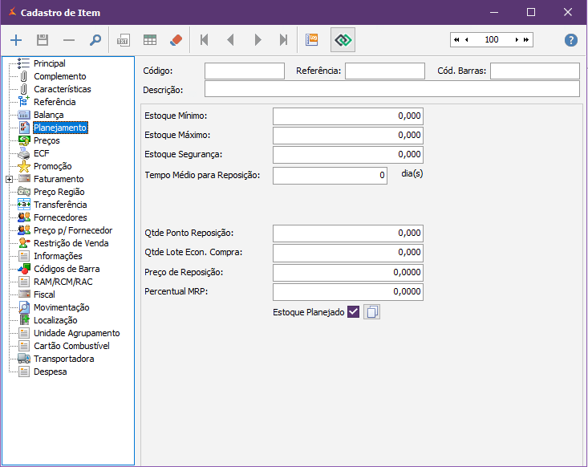Click the add new item plus icon

(16, 40)
